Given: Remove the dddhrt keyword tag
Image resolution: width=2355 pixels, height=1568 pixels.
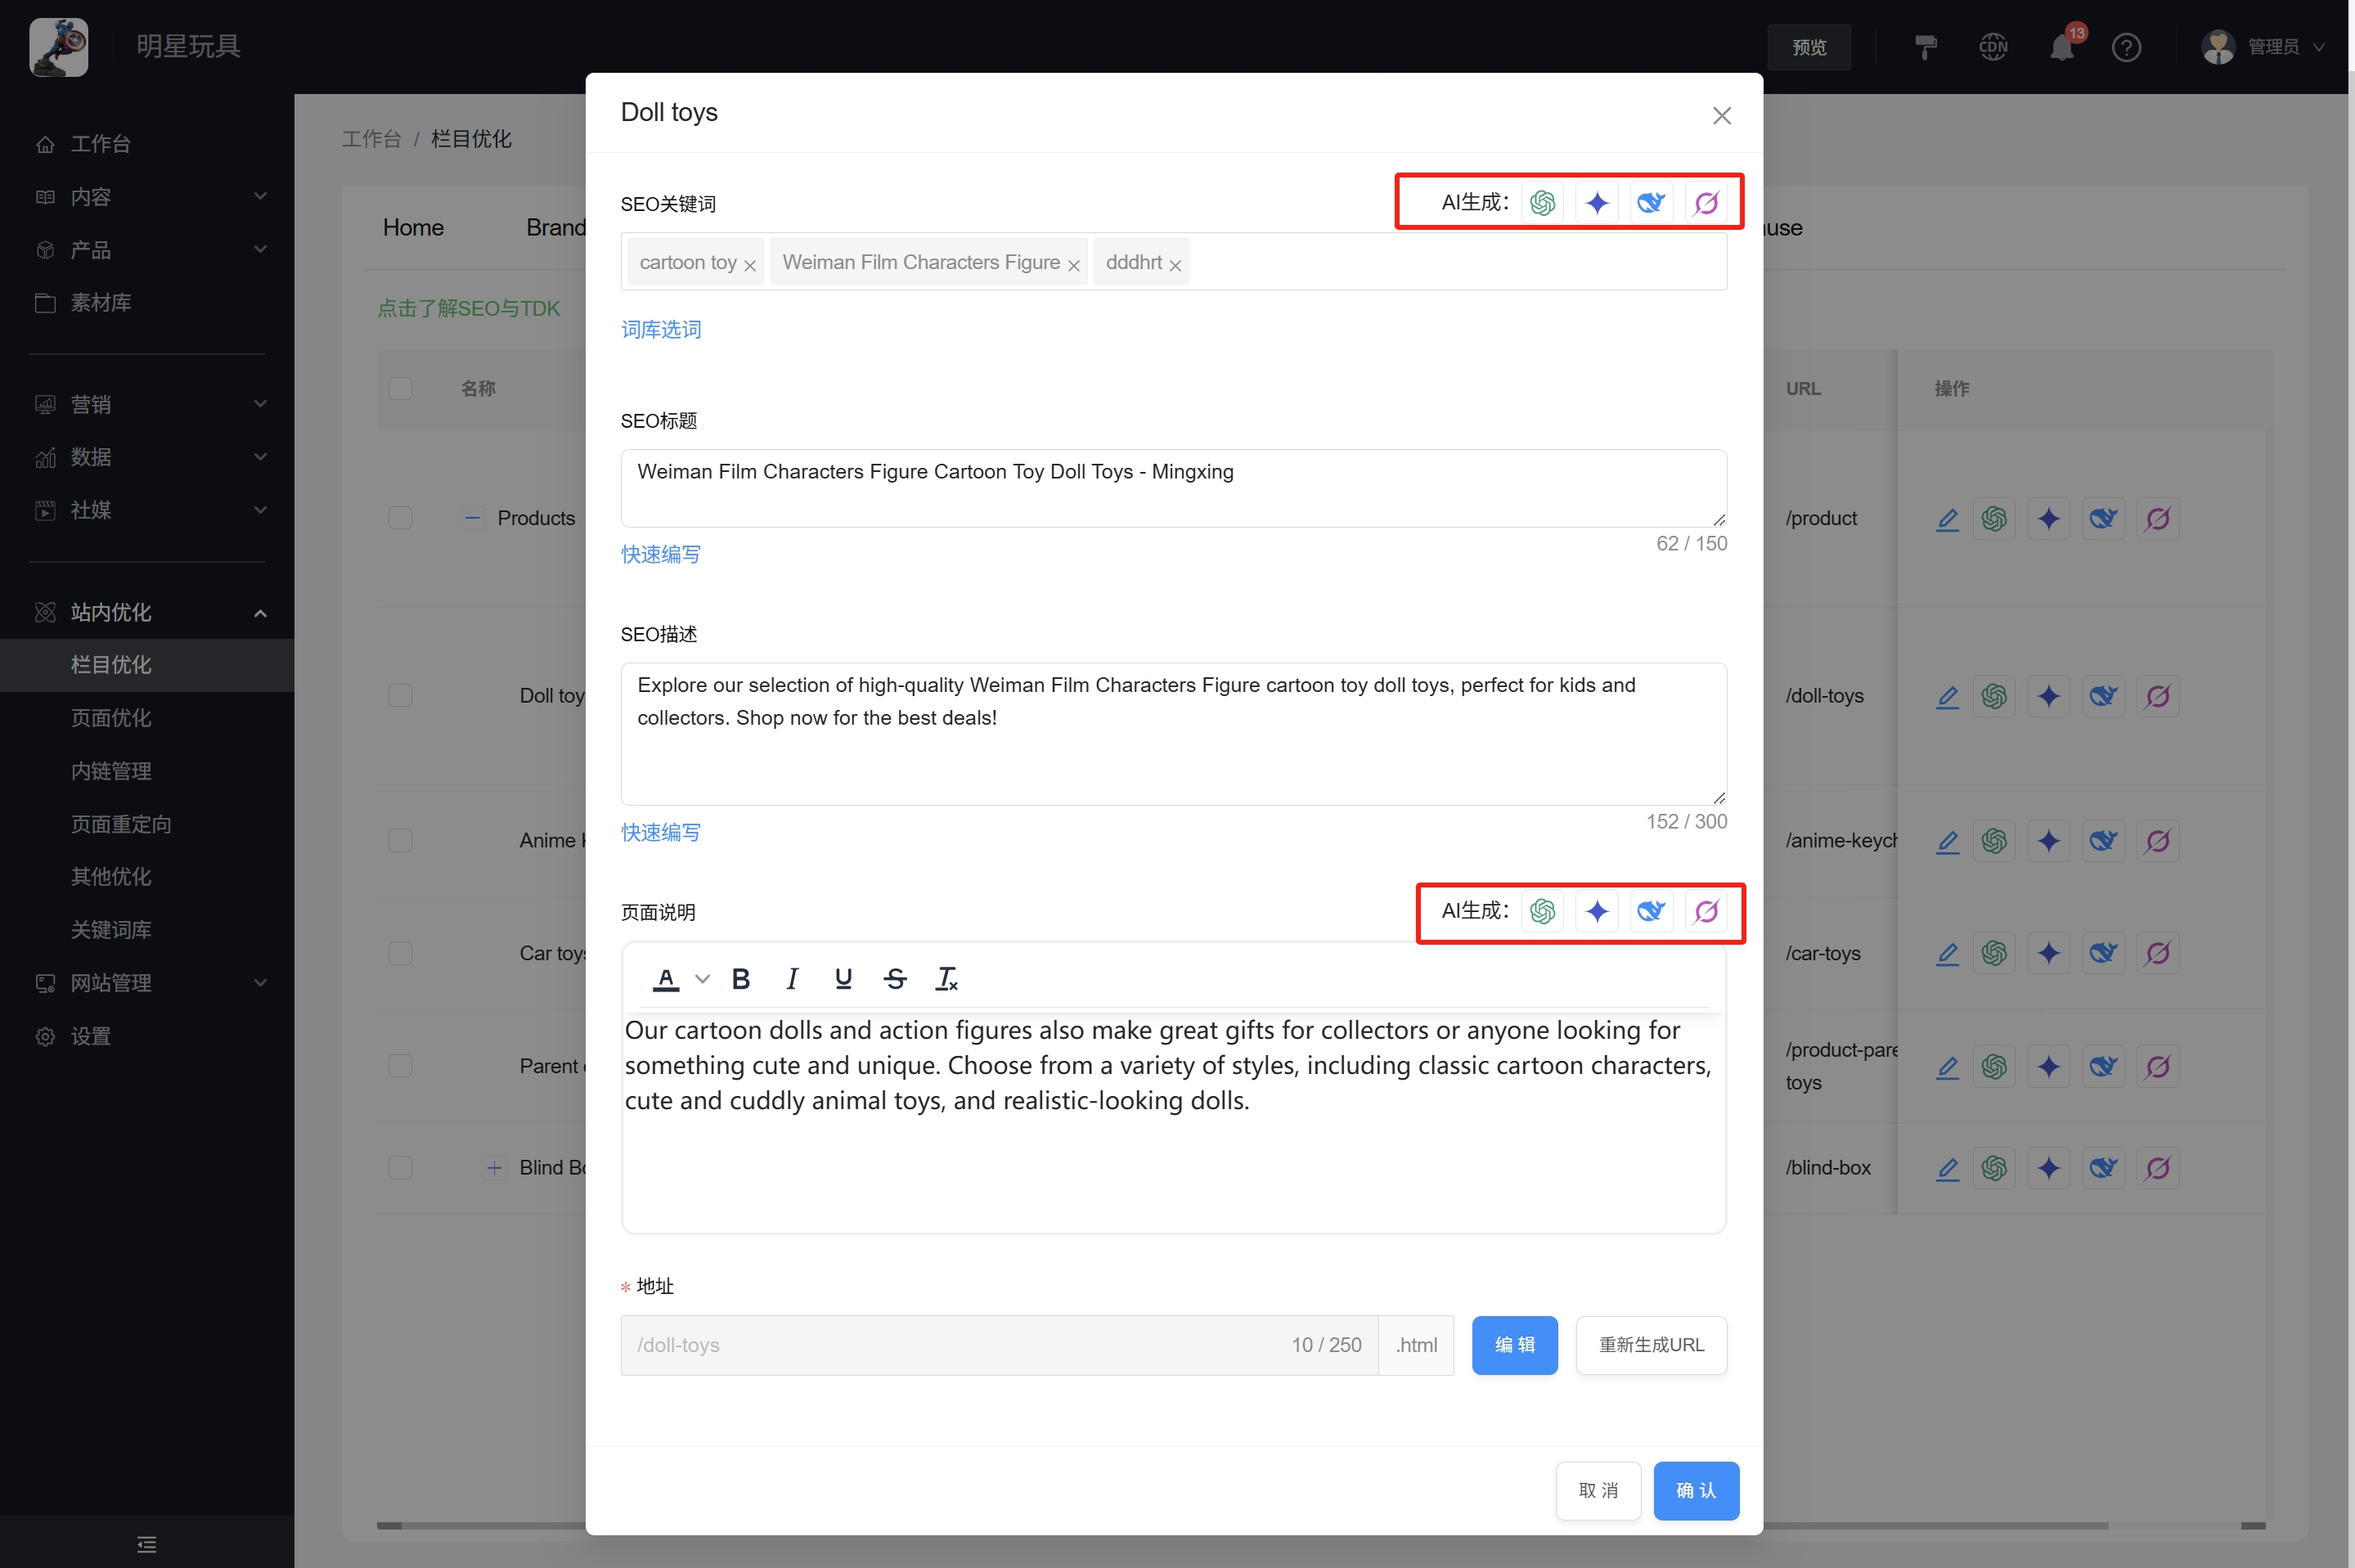Looking at the screenshot, I should (1175, 265).
